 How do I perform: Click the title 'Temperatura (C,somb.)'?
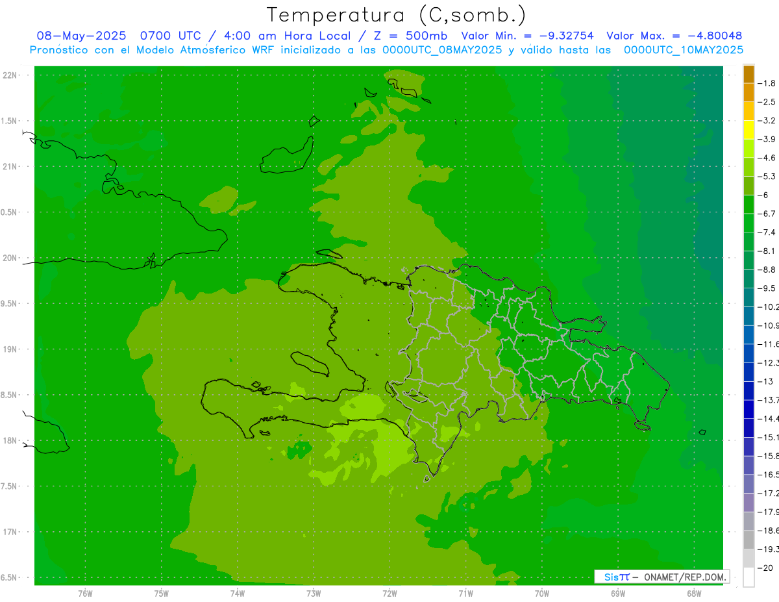pos(397,16)
